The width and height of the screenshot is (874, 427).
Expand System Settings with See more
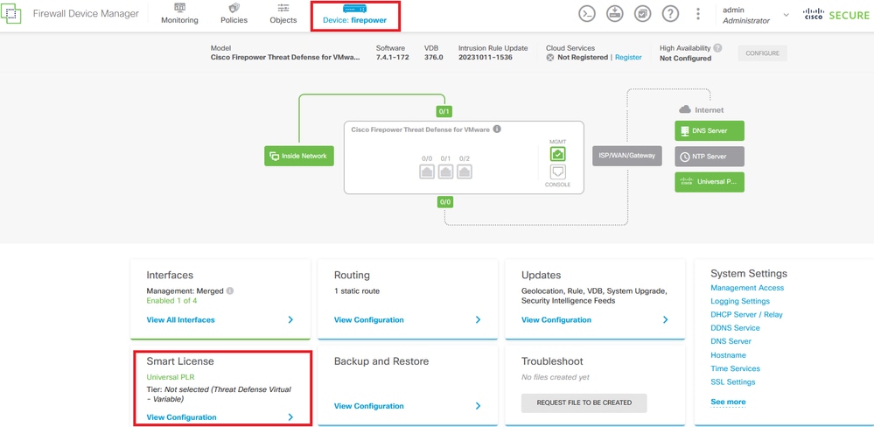728,402
